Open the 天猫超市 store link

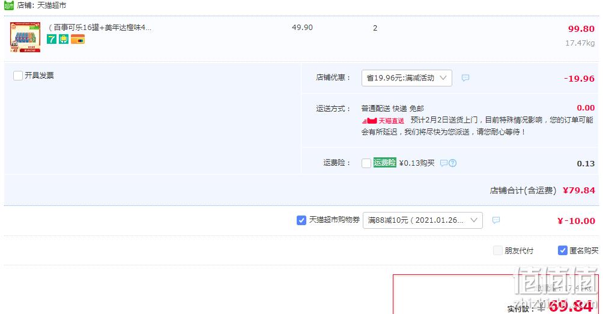coord(52,5)
